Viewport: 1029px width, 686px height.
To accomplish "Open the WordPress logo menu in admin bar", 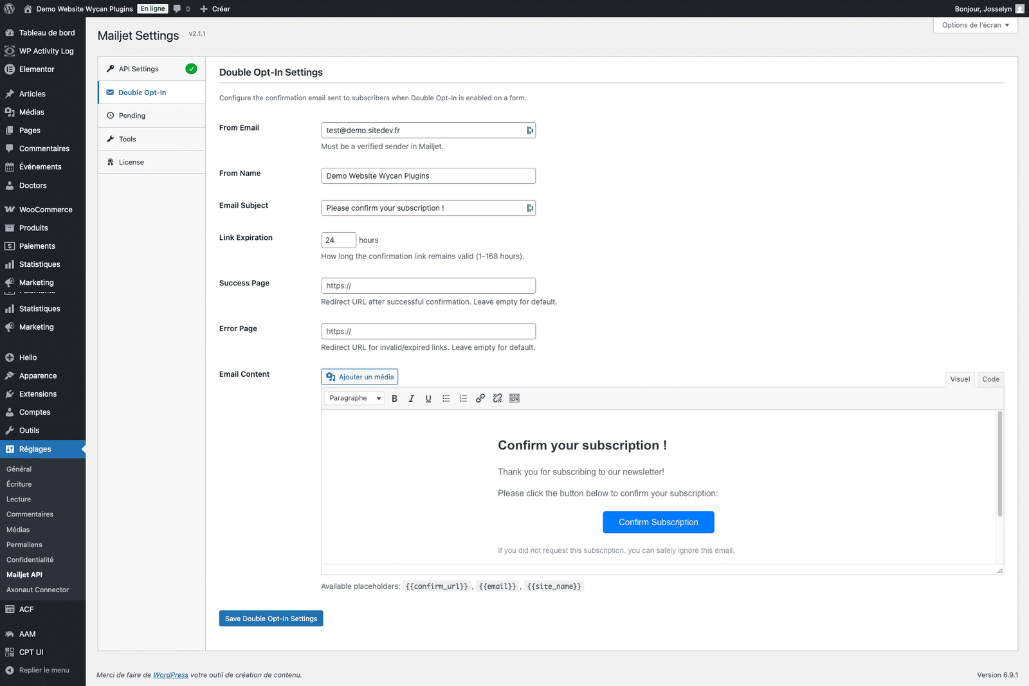I will [9, 8].
